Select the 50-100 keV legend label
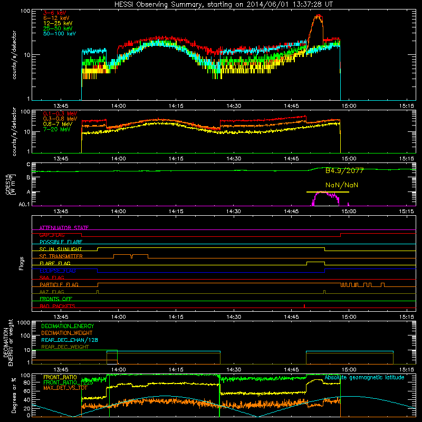Screen dimensions: 422x422 (60, 34)
